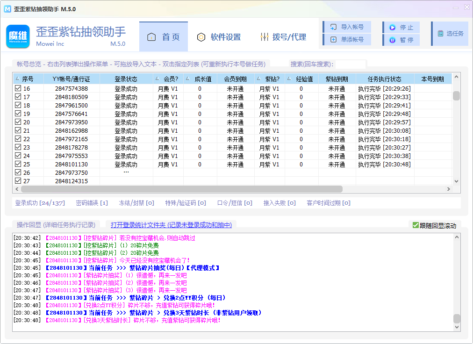473x344 pixels.
Task: Click log line 今天已经没有挖宝藏机会了!
Action: pyautogui.click(x=154, y=260)
